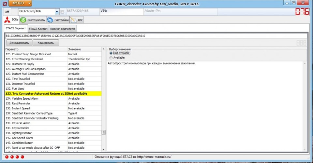Viewport: 313px width, 163px height.
Task: Select row 137. Seat Belt Reminder Control Type
Action: click(x=53, y=113)
